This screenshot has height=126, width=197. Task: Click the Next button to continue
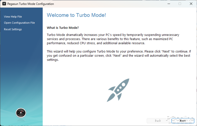pos(183,121)
